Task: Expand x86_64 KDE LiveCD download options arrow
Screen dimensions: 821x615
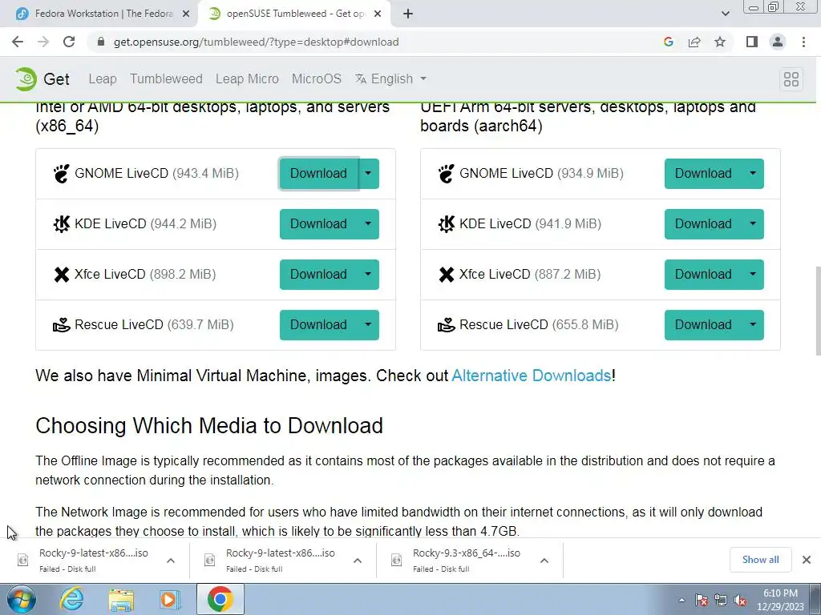Action: [x=368, y=224]
